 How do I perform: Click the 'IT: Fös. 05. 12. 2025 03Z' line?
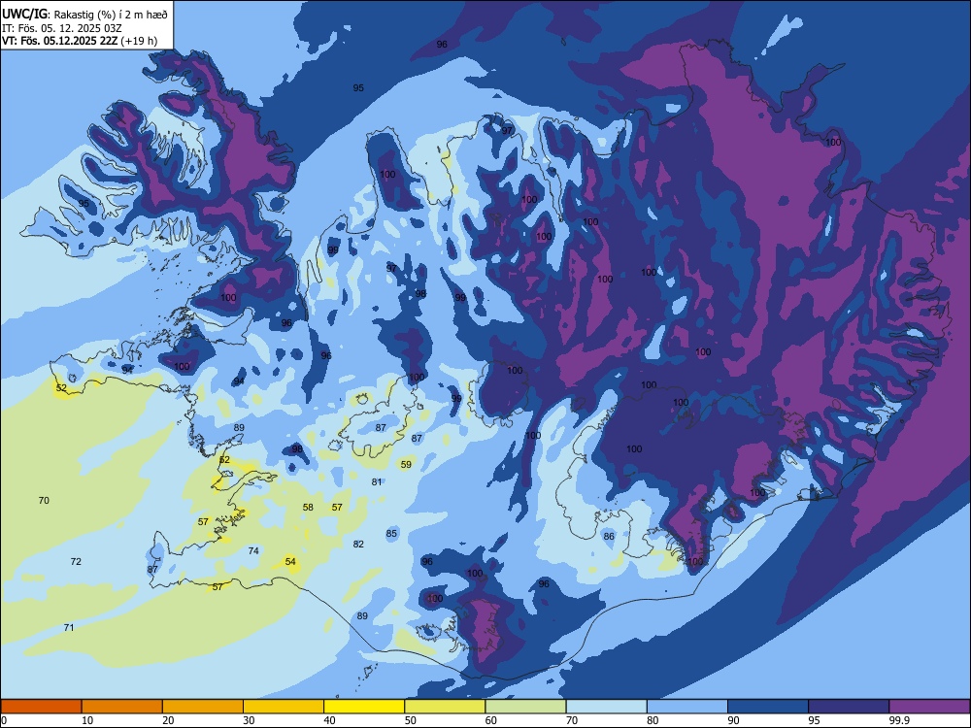click(61, 28)
